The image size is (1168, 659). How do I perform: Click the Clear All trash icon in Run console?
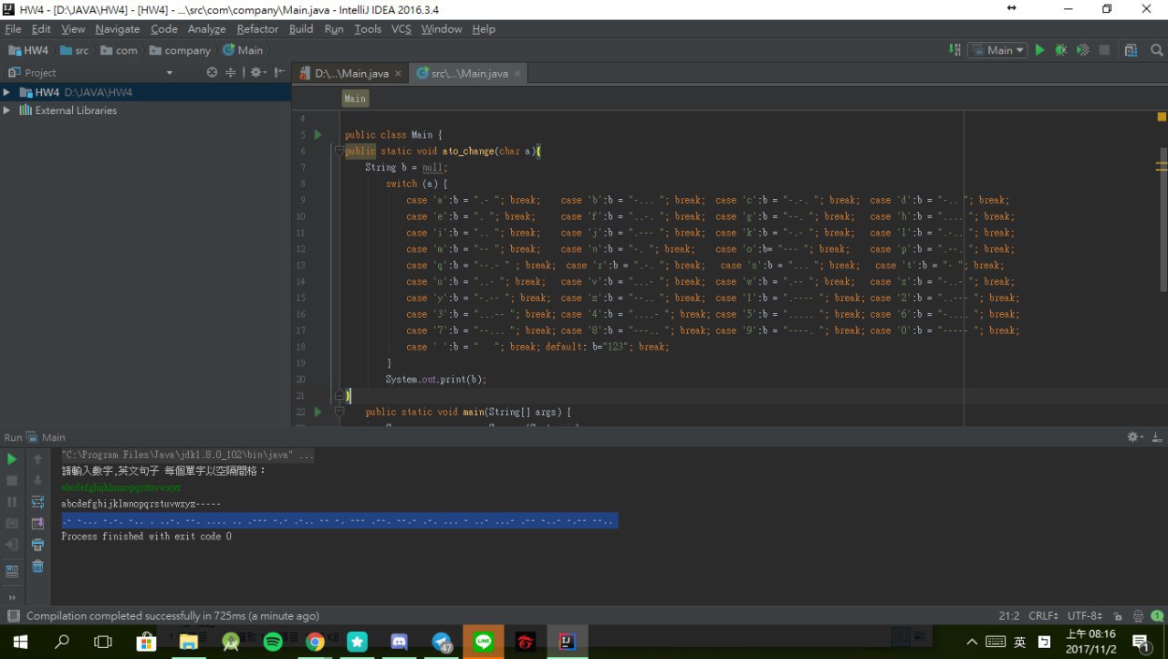pyautogui.click(x=37, y=567)
